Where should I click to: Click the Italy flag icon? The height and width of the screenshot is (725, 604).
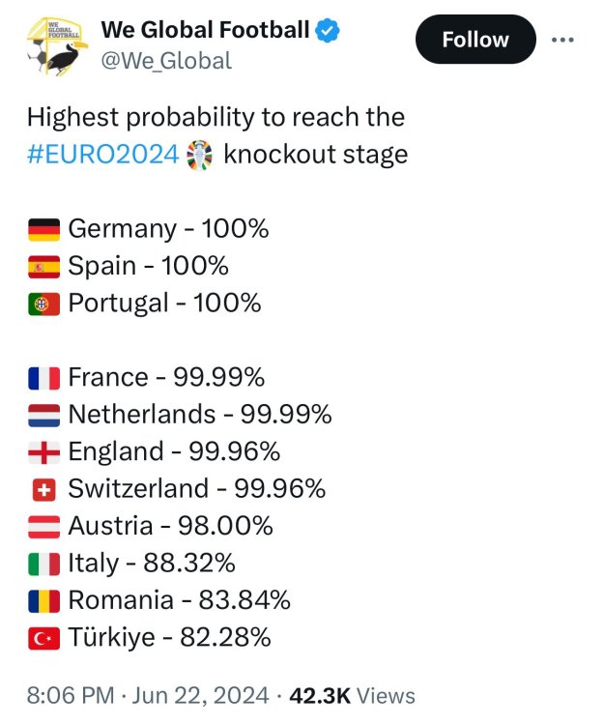pos(44,563)
